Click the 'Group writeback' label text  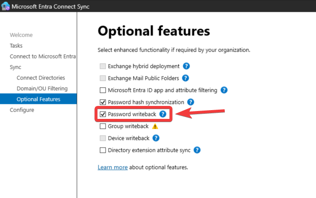pyautogui.click(x=128, y=126)
